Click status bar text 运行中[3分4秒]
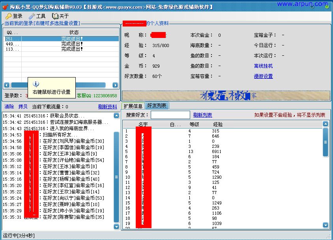This screenshot has height=240, width=333. coord(19,236)
